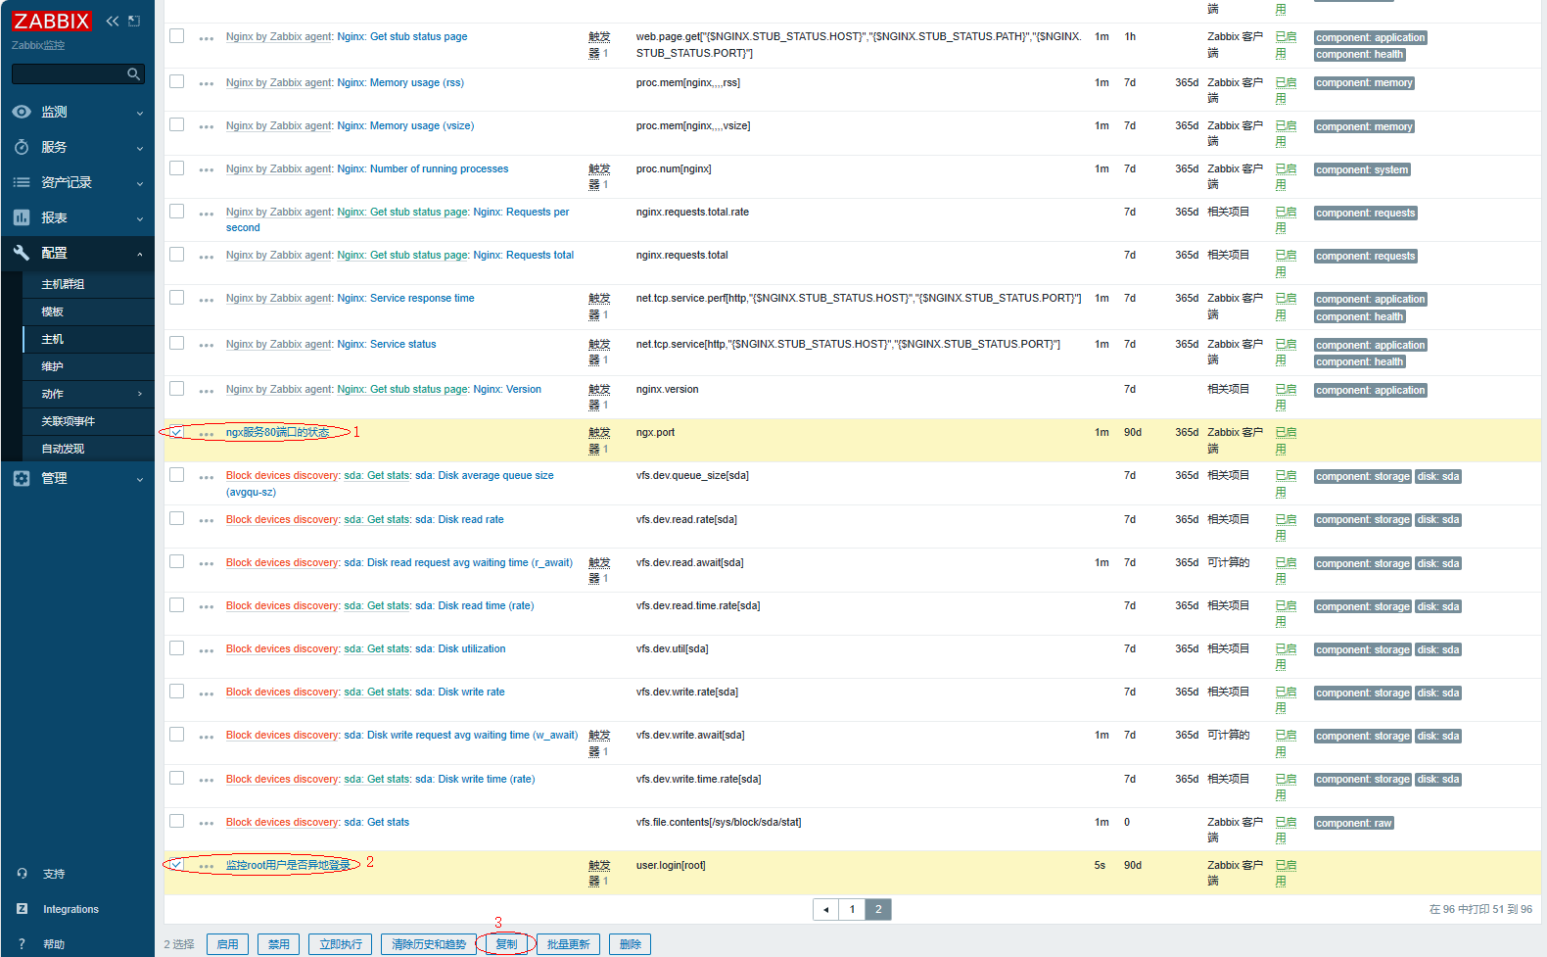
Task: Click the 监测 eye icon
Action: pos(22,112)
